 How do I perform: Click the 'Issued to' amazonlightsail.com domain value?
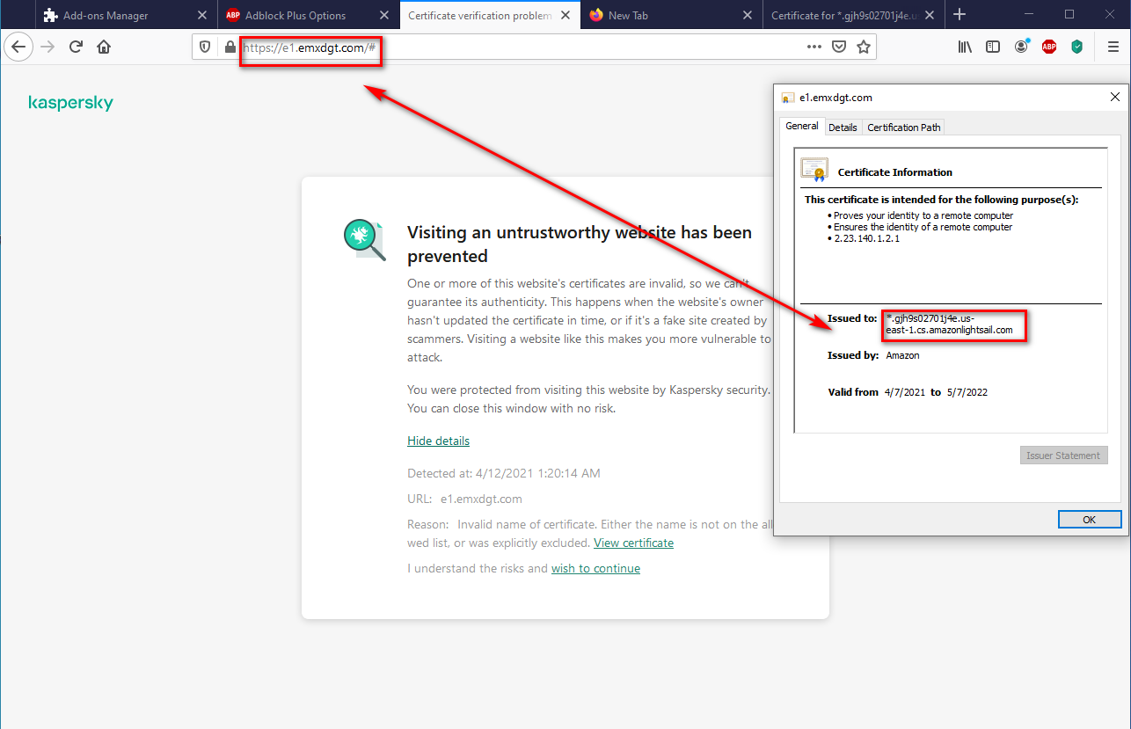pyautogui.click(x=949, y=324)
